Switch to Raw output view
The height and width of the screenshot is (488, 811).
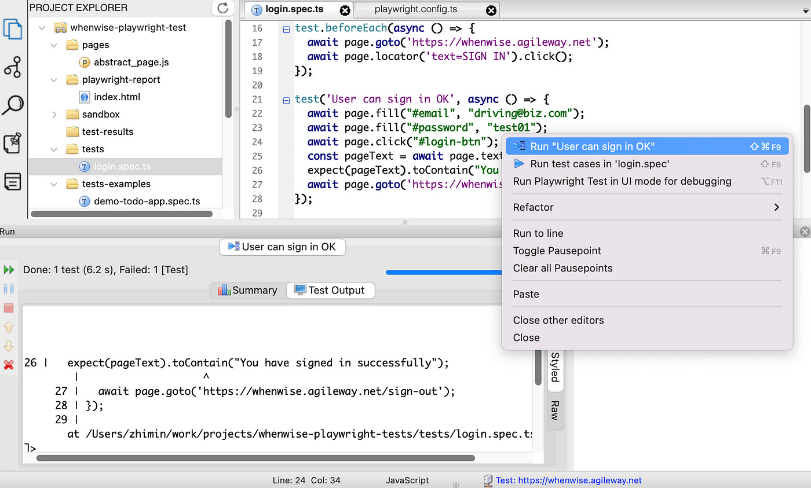[555, 410]
